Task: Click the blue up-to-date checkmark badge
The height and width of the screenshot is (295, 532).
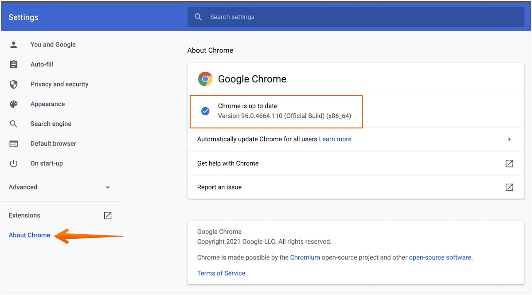Action: point(205,111)
